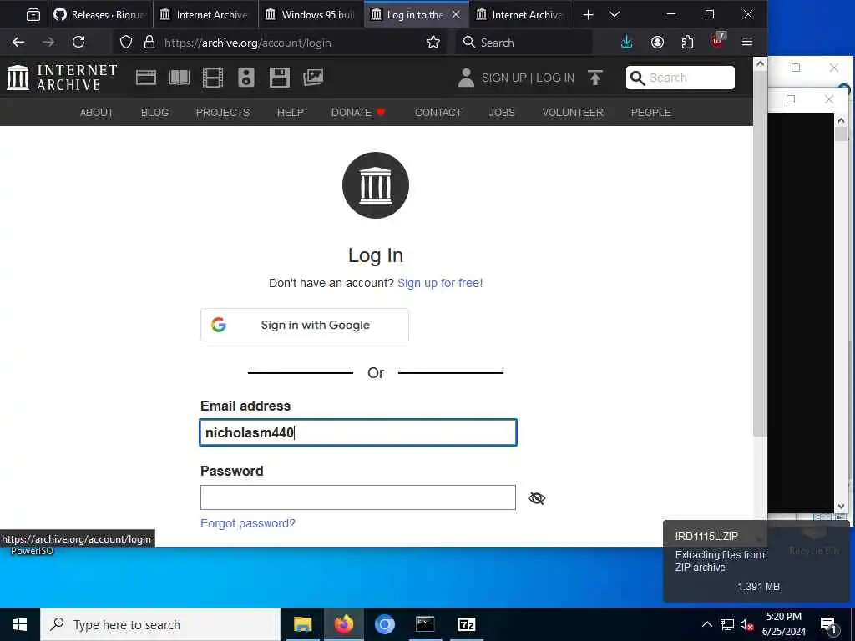Open the Texts book icon
Viewport: 855px width, 641px height.
click(180, 78)
